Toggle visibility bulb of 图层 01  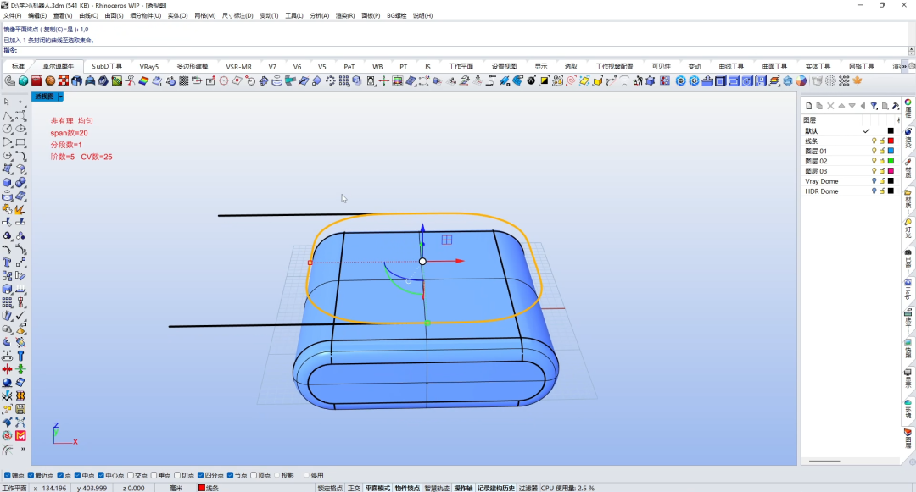[874, 151]
